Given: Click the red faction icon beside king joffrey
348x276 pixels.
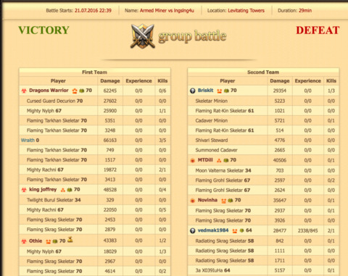Looking at the screenshot, I should [24, 190].
